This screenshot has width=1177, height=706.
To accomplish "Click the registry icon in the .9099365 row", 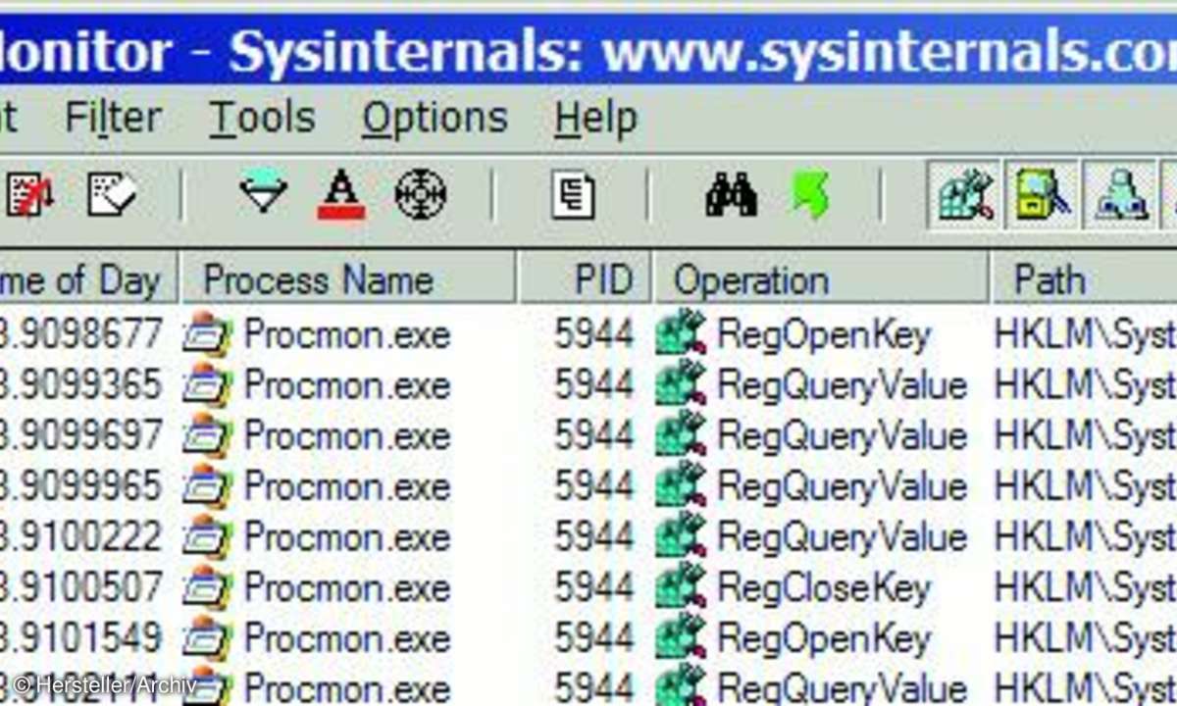I will tap(681, 385).
